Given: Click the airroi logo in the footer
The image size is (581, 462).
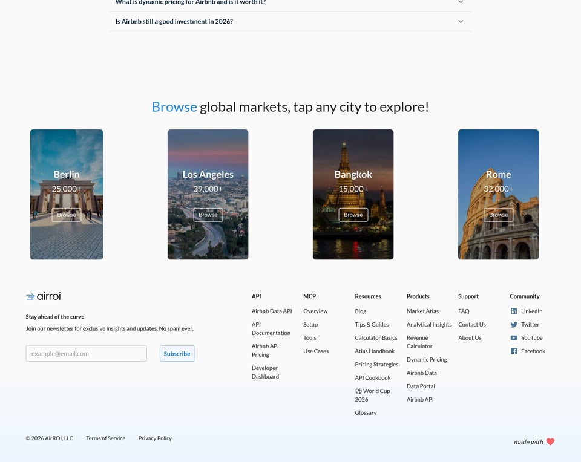Looking at the screenshot, I should (44, 296).
